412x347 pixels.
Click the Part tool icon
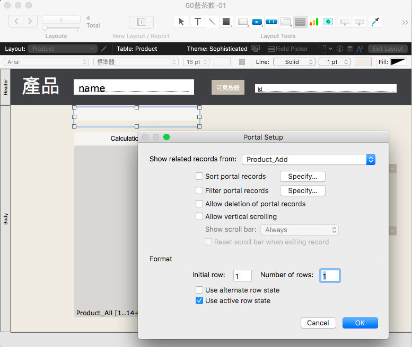tap(359, 22)
